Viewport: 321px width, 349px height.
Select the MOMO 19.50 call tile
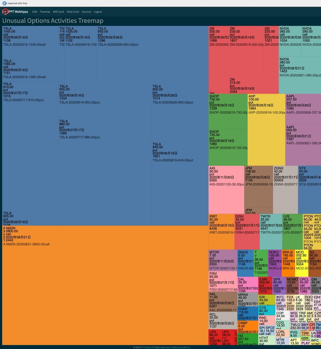tap(292, 286)
